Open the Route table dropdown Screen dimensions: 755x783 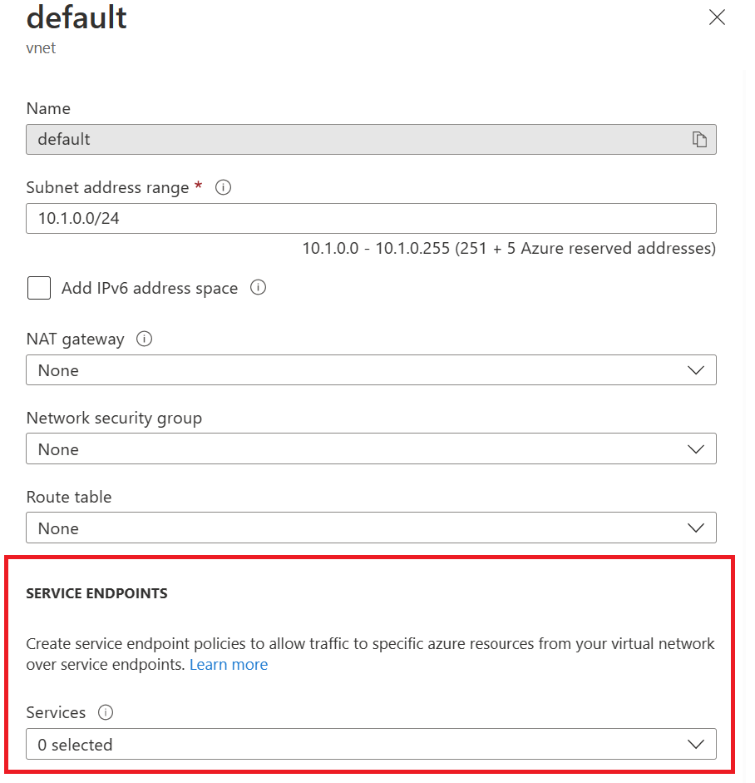(x=371, y=528)
